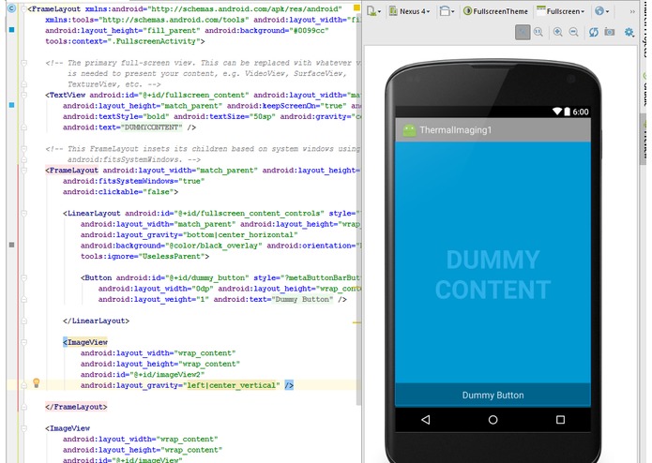Image resolution: width=652 pixels, height=463 pixels.
Task: Collapse the TextView tag fold marker
Action: [x=23, y=95]
